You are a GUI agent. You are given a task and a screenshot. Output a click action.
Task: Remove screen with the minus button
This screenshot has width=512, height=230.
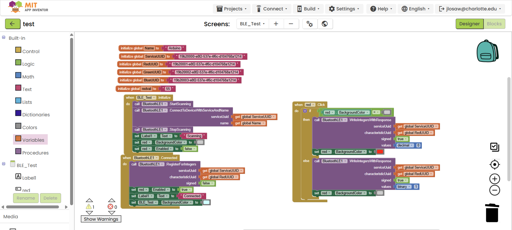pyautogui.click(x=291, y=24)
